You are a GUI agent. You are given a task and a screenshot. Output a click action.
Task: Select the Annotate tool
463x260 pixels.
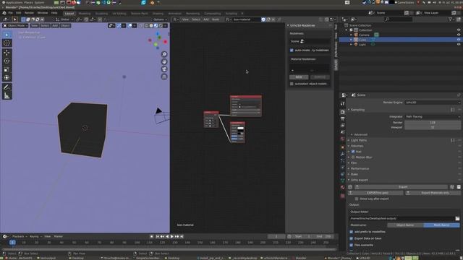[x=7, y=87]
